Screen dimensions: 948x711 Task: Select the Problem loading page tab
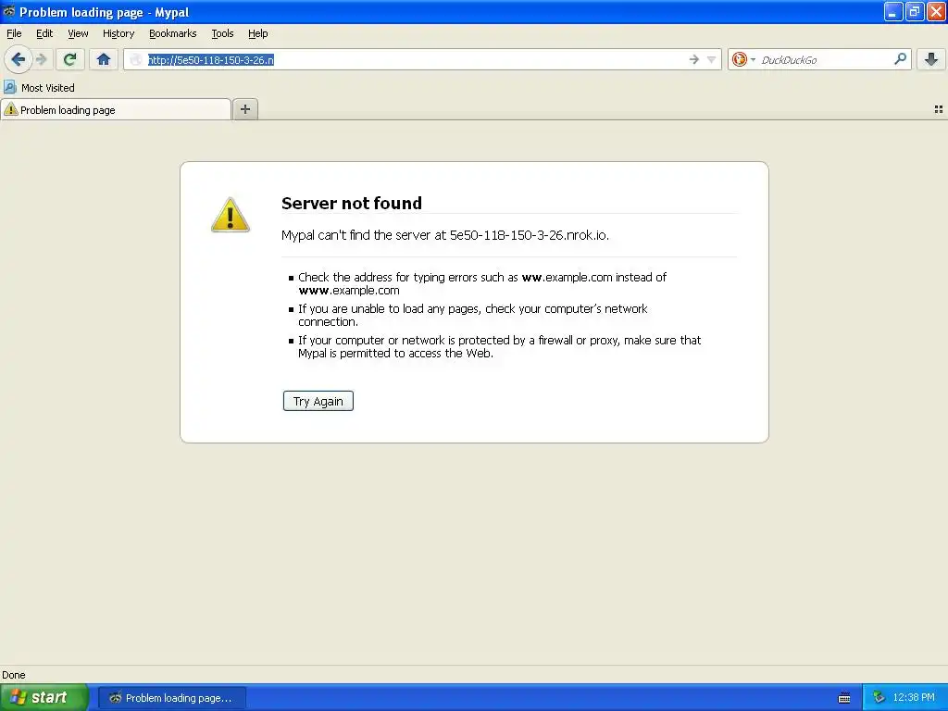tap(116, 109)
